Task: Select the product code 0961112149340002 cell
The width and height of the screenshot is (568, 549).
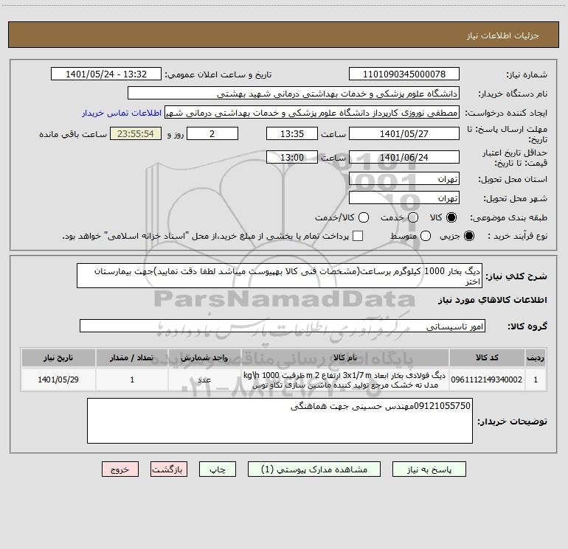Action: pos(487,380)
